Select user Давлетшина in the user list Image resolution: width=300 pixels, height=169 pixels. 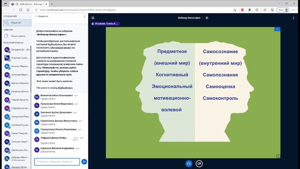pos(17,150)
